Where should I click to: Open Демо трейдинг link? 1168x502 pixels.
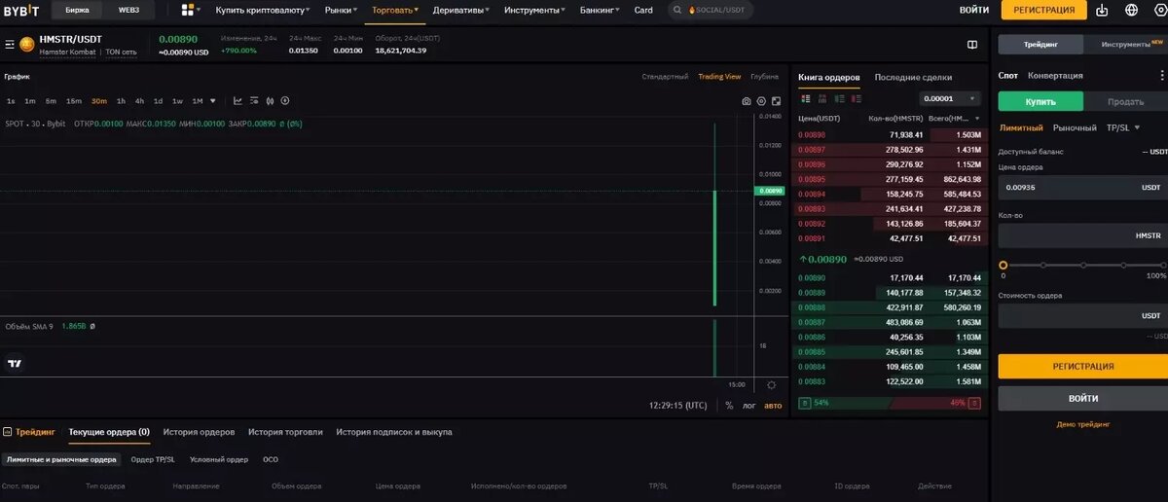(x=1082, y=424)
